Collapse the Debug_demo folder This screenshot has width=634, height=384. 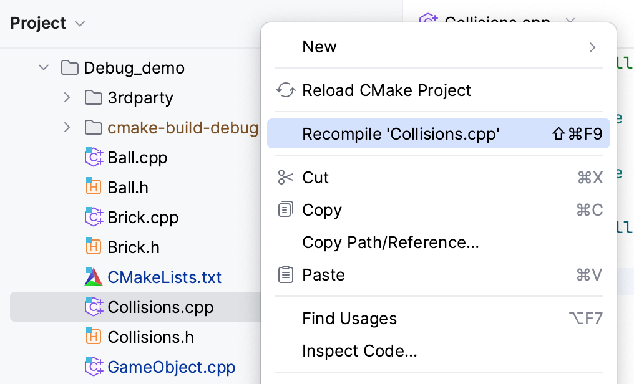pos(42,67)
